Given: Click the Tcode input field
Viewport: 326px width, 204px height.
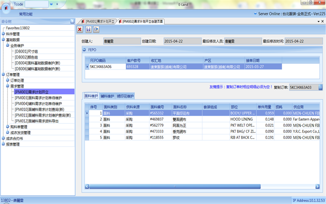Looking at the screenshot, I should tap(36, 4).
